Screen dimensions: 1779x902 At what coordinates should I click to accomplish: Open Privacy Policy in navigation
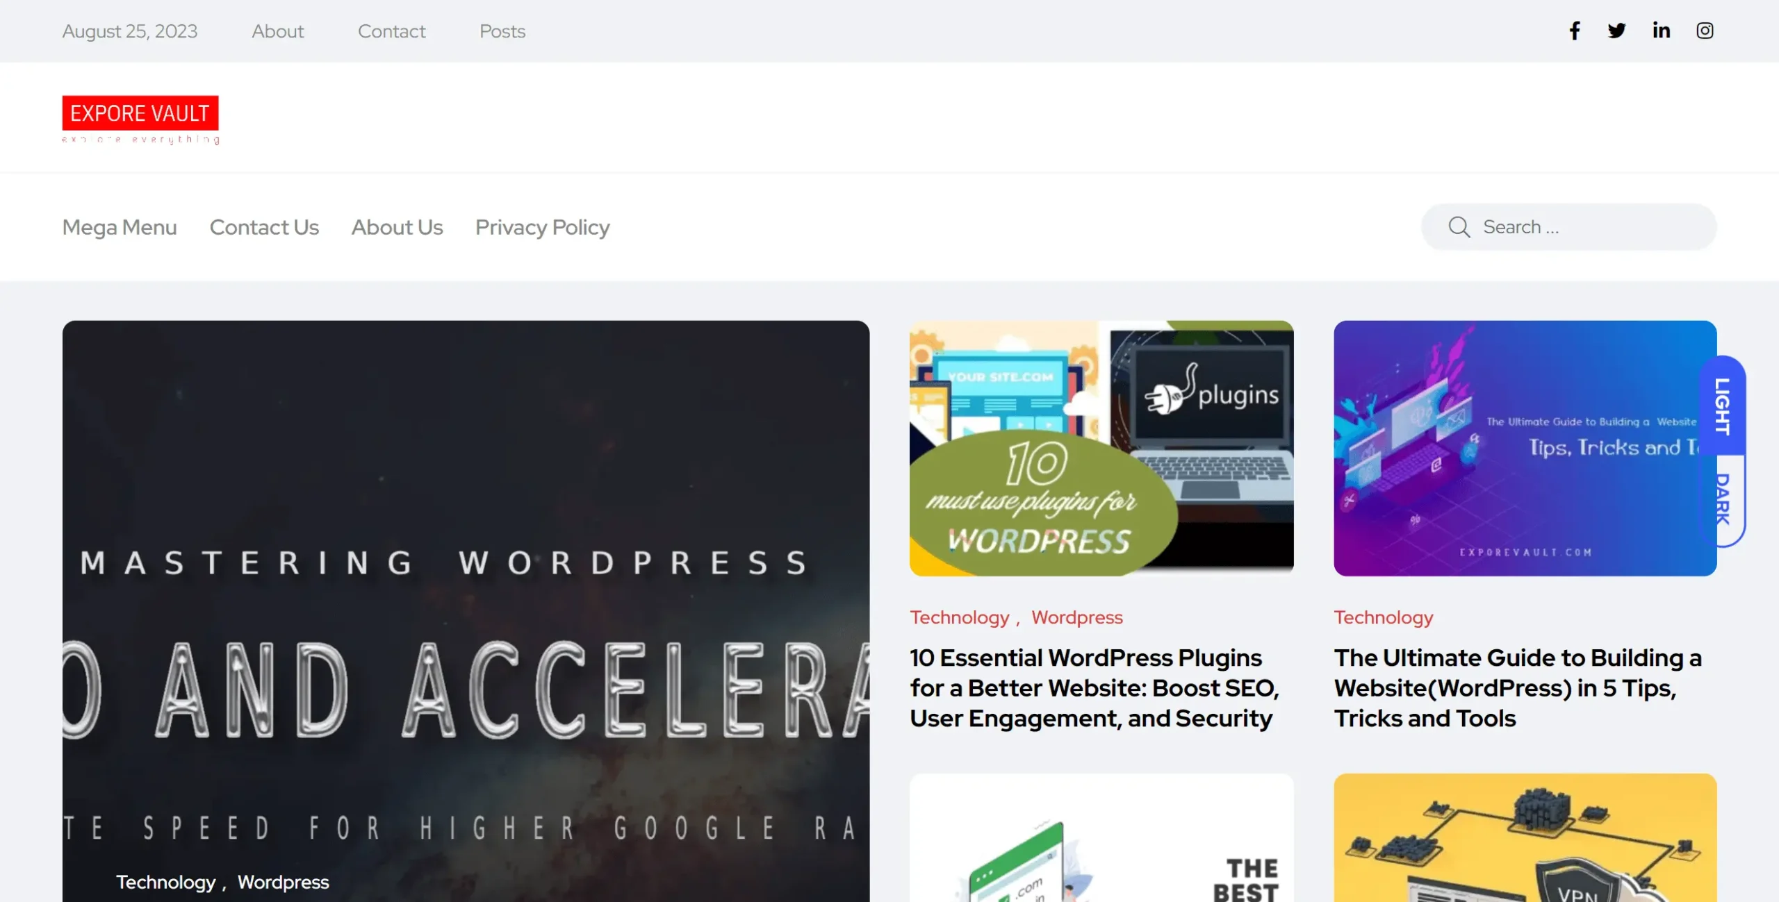pyautogui.click(x=542, y=227)
